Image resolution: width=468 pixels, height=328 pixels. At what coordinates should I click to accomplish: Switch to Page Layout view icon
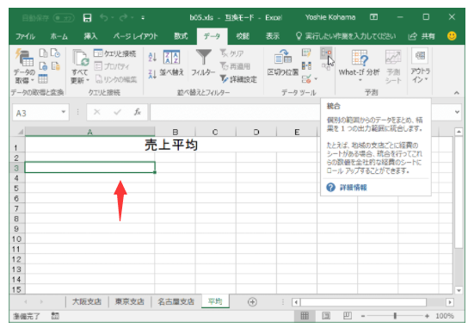click(326, 316)
